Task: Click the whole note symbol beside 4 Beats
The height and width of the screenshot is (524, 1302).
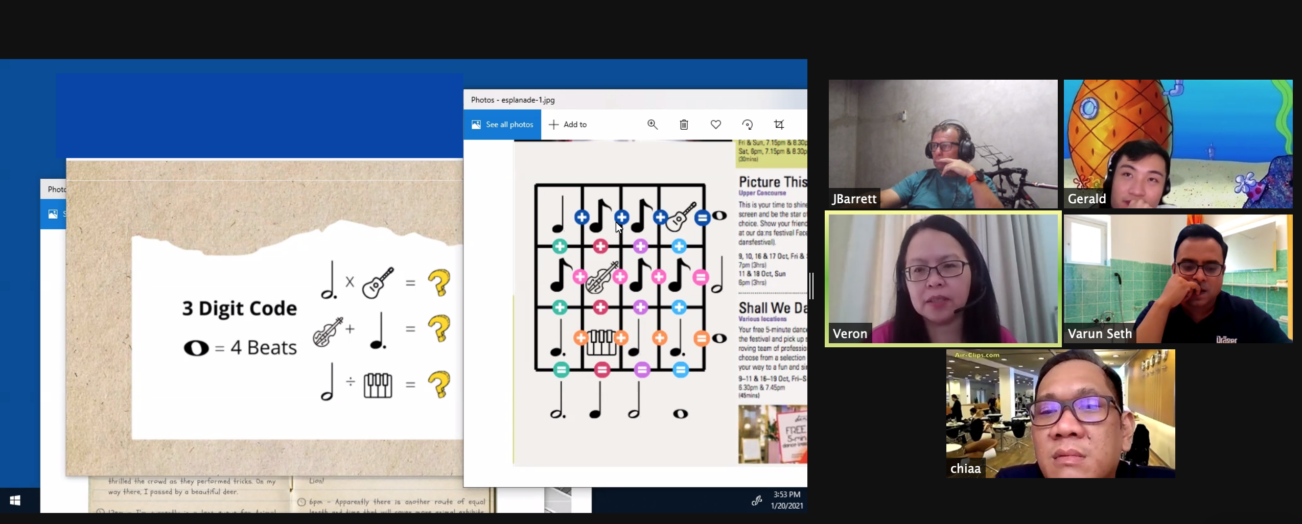Action: (x=196, y=348)
